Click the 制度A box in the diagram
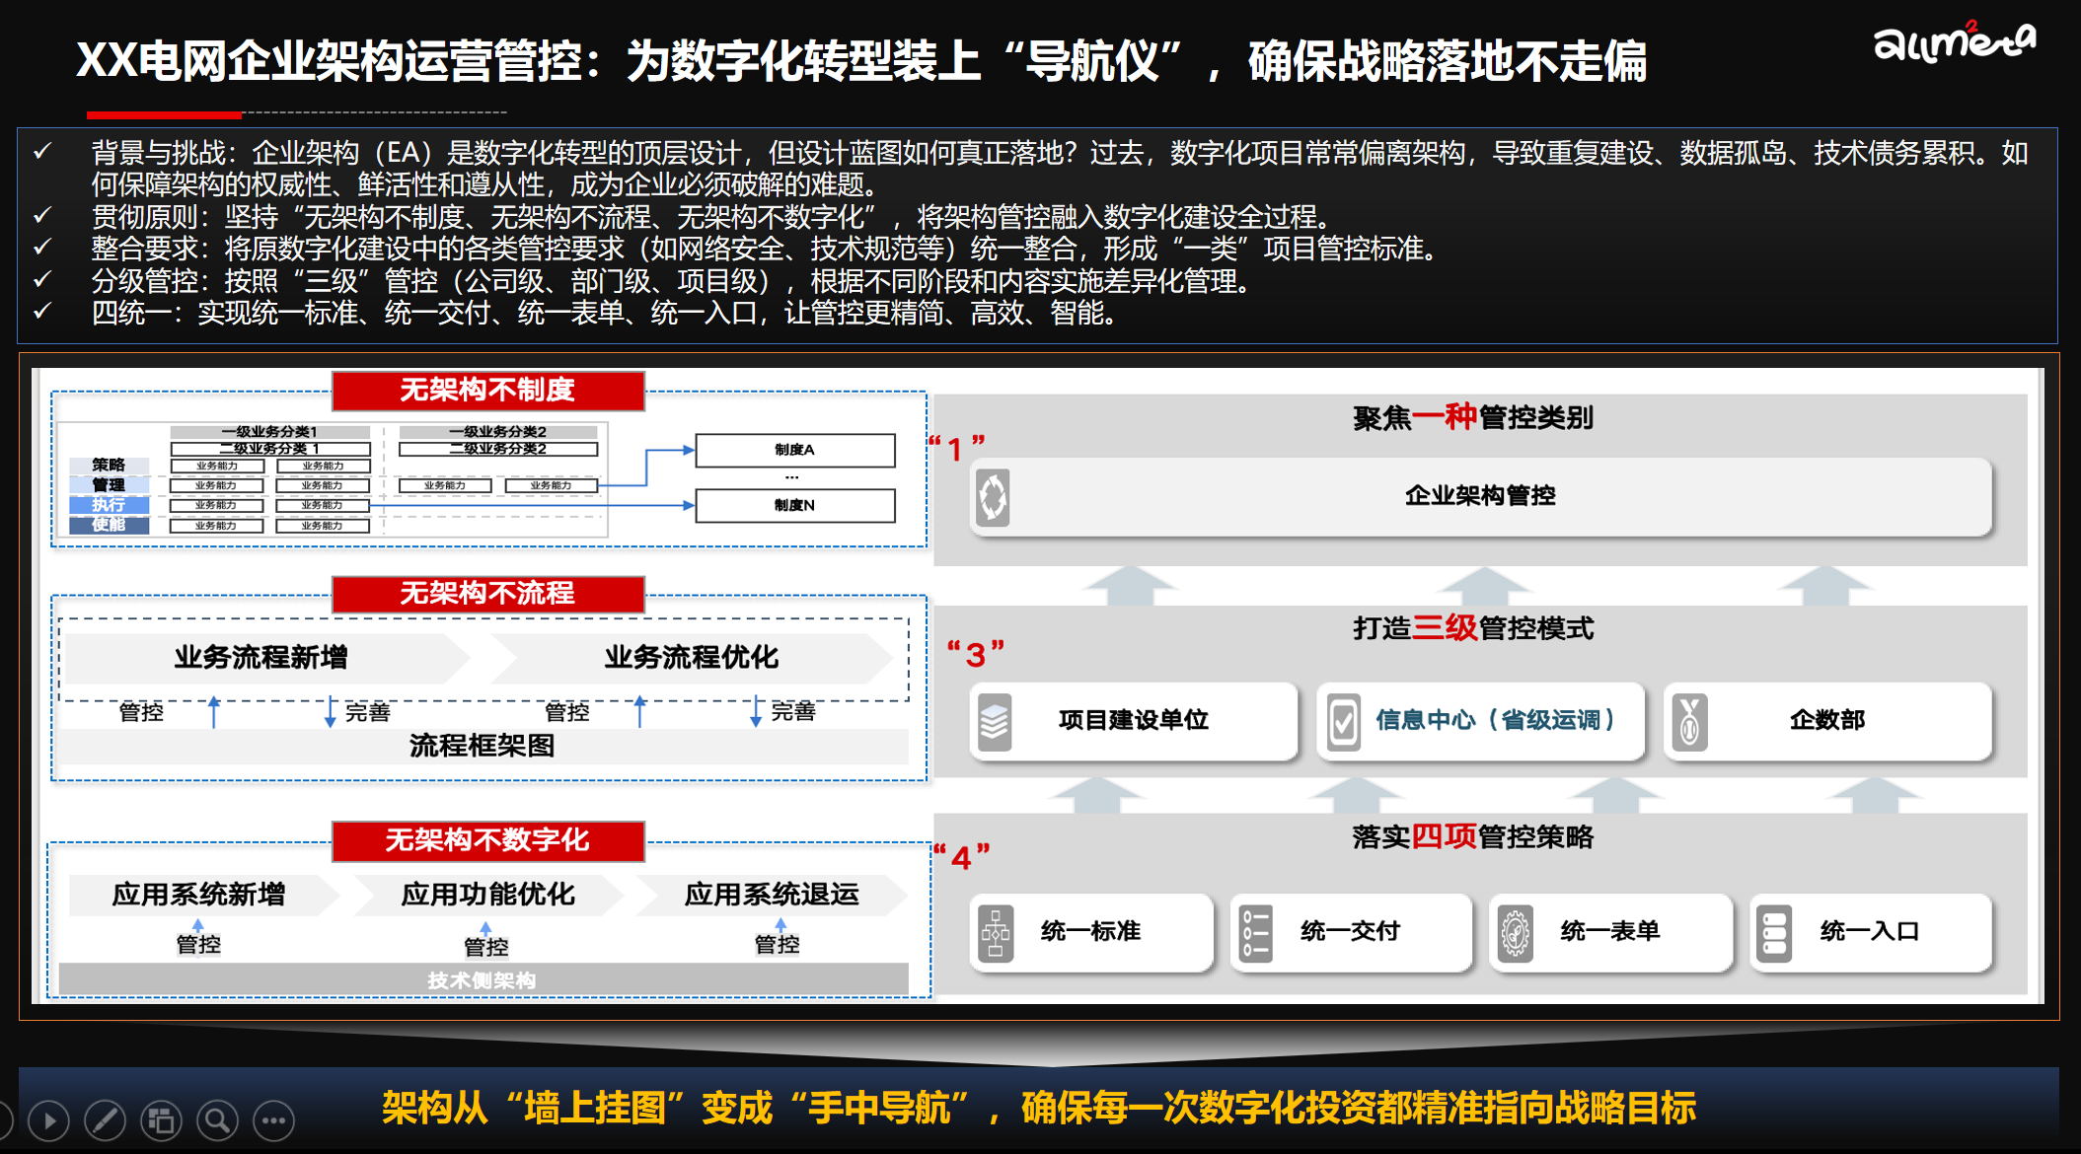This screenshot has width=2081, height=1154. coord(795,450)
